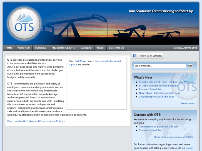Navigate to Projects / Clients
The image size is (202, 151).
63,48
